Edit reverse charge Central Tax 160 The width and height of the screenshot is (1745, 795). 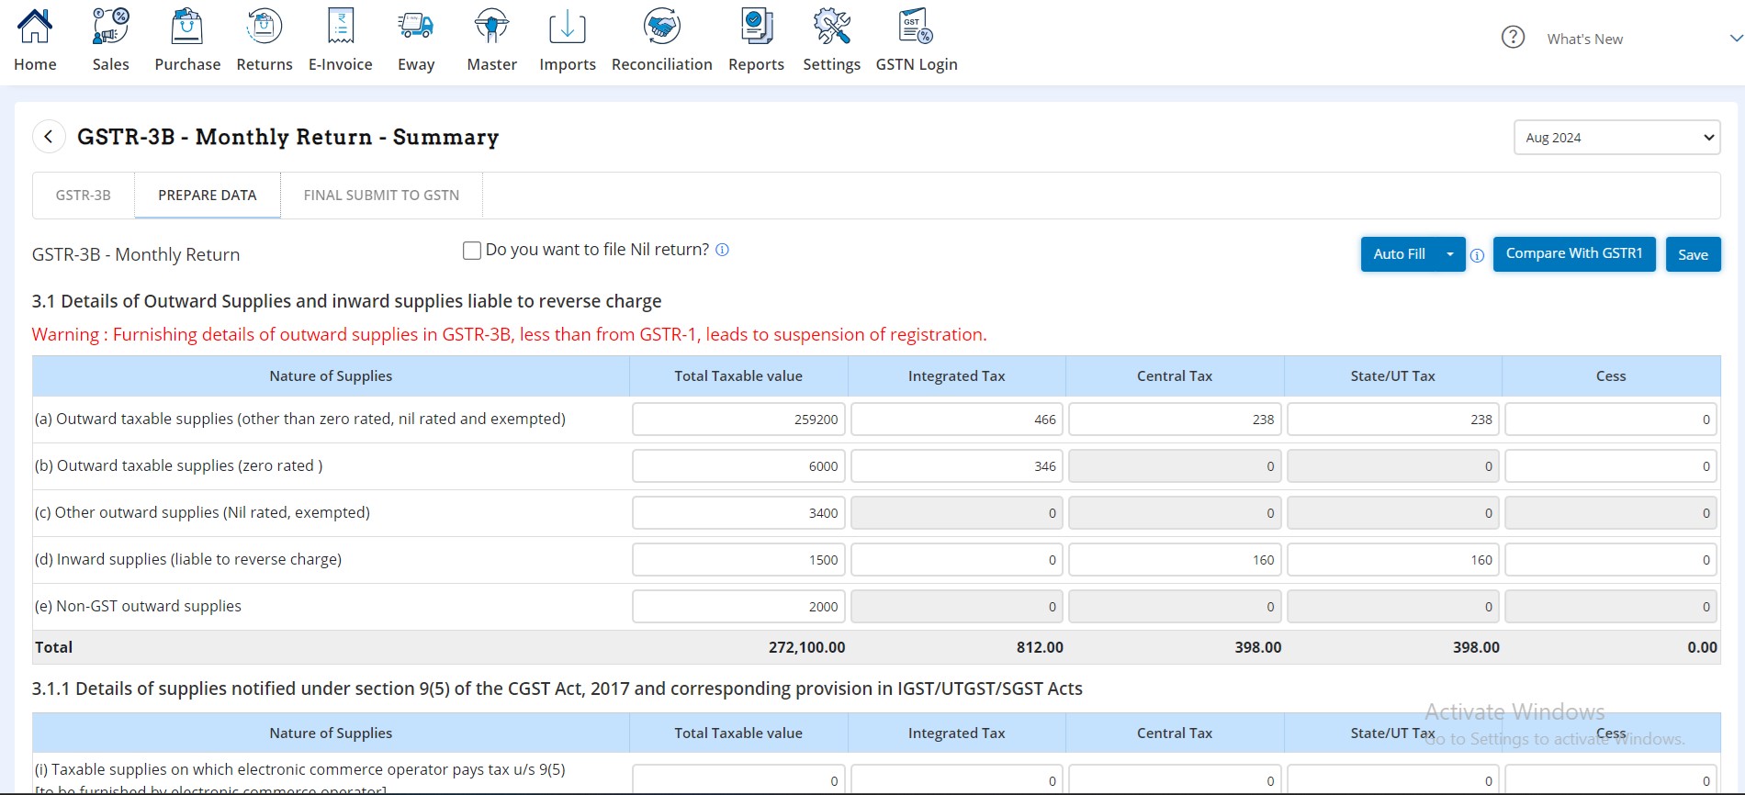tap(1175, 560)
